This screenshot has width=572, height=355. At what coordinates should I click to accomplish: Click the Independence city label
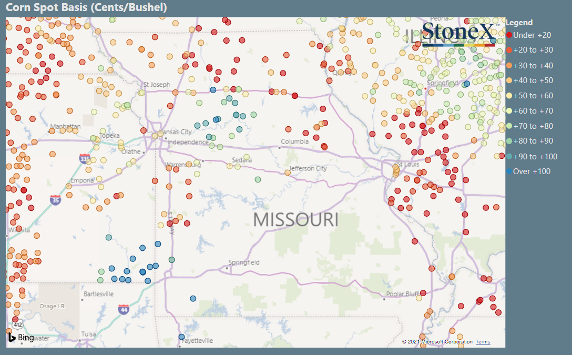pos(188,143)
